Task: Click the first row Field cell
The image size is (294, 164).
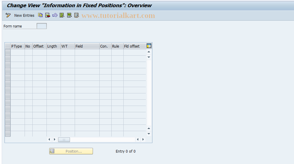Action: point(87,52)
